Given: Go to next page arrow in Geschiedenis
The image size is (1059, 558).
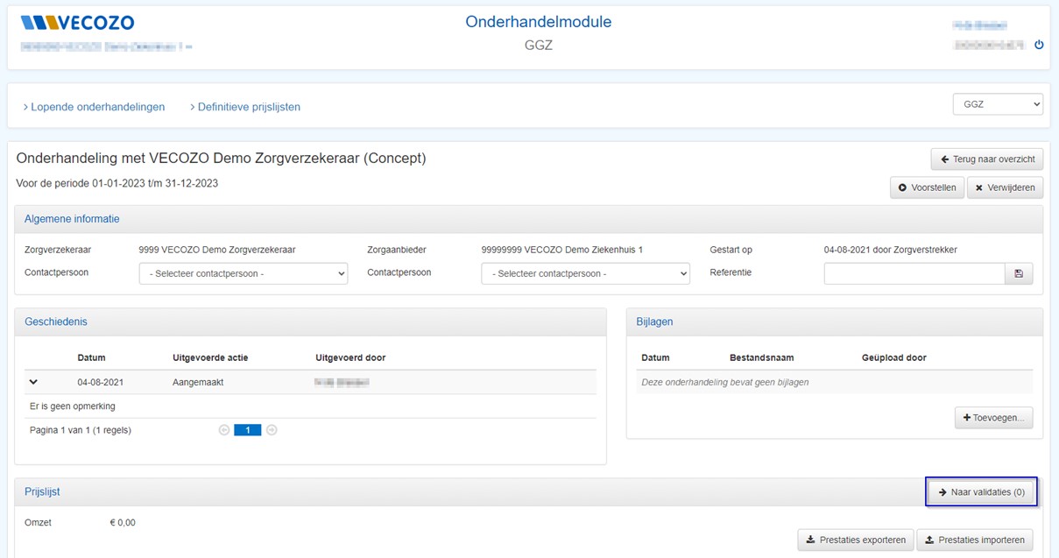Looking at the screenshot, I should pos(272,430).
